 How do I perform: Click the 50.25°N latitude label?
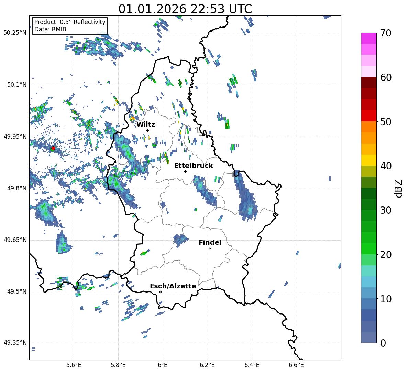15,33
